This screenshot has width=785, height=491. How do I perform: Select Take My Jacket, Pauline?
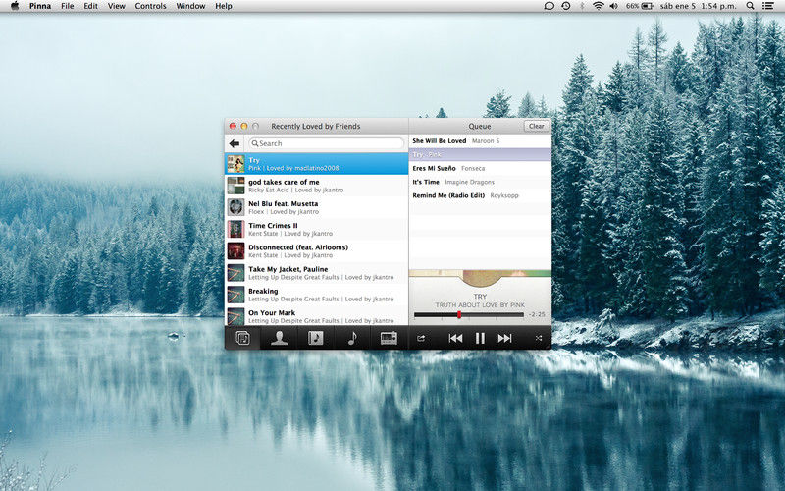pos(316,273)
